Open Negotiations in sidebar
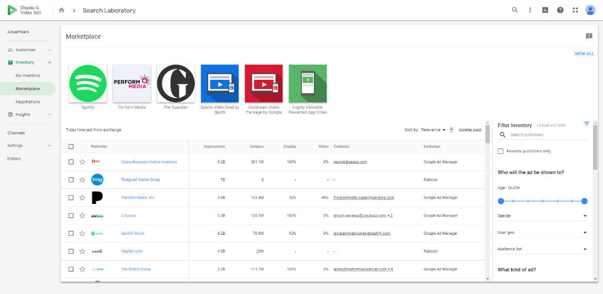This screenshot has width=603, height=294. 28,102
